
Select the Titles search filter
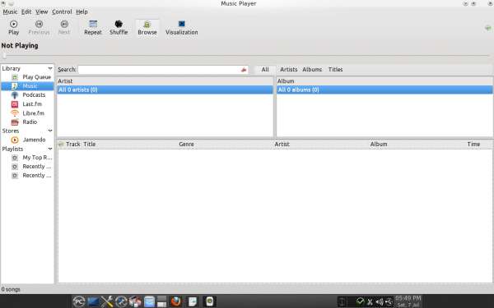[x=336, y=70]
